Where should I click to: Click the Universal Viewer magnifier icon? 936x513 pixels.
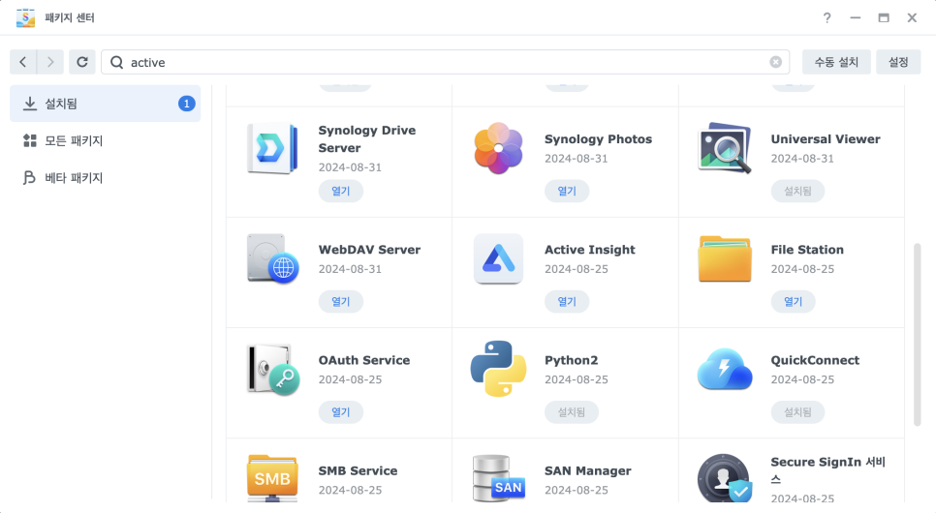[725, 148]
